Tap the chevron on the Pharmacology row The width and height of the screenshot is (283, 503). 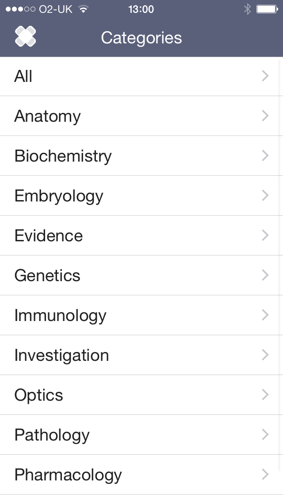click(x=265, y=474)
